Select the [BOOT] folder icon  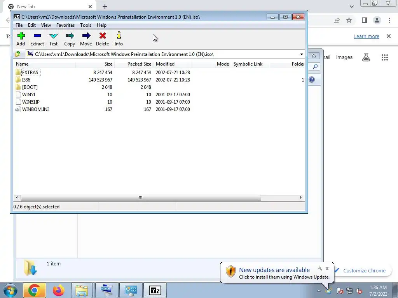tap(18, 87)
